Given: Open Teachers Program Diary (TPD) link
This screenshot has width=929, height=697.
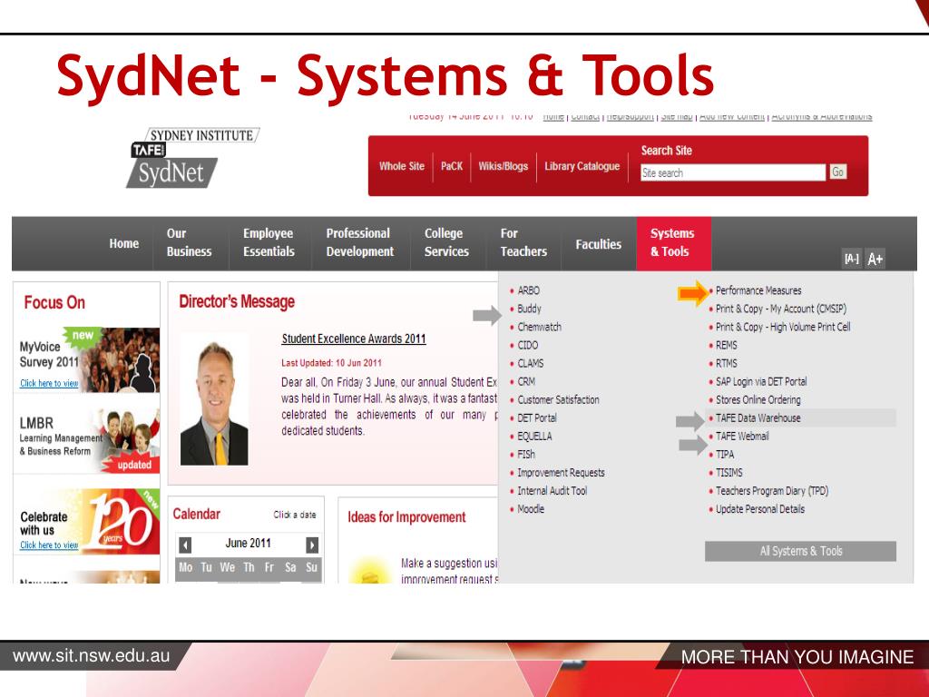Looking at the screenshot, I should point(772,491).
